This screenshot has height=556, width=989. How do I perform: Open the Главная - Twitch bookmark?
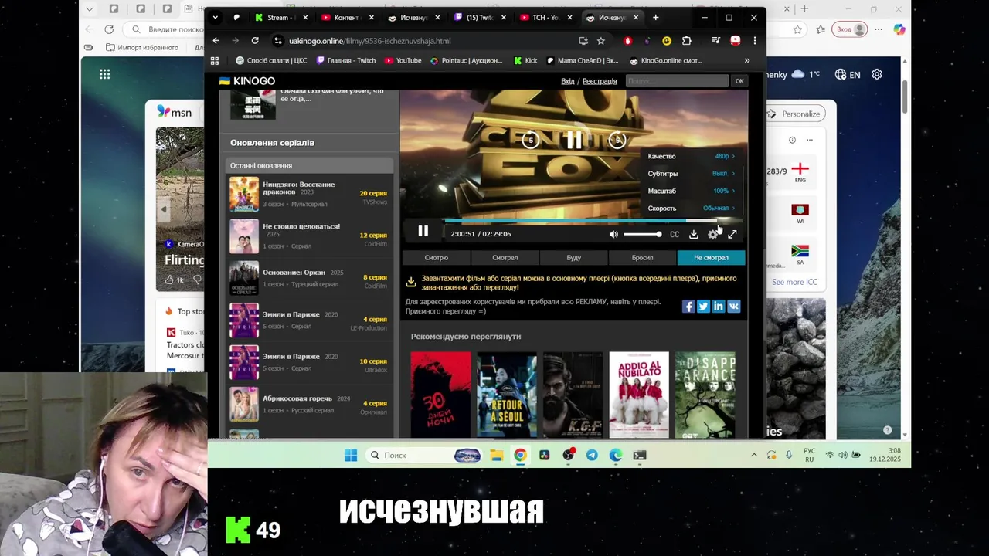coord(346,60)
